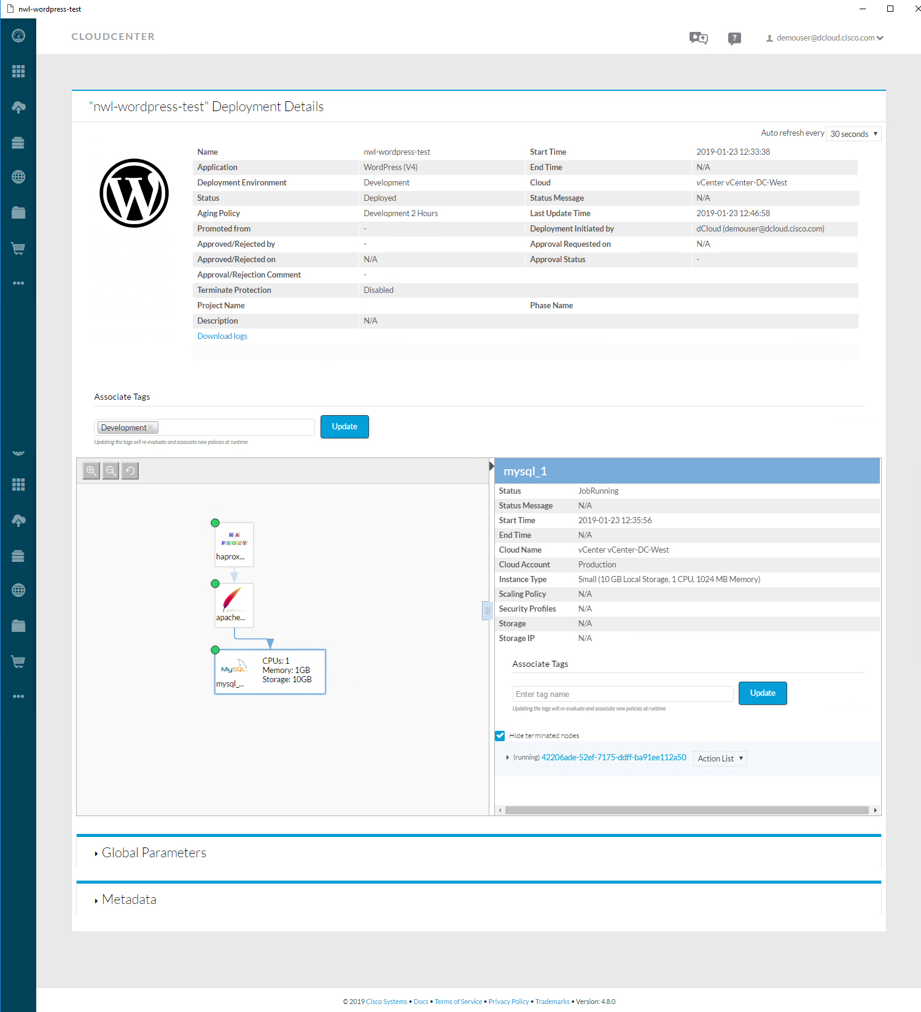Expand the running node 42206ade row triangle
The height and width of the screenshot is (1012, 921).
pyautogui.click(x=507, y=758)
